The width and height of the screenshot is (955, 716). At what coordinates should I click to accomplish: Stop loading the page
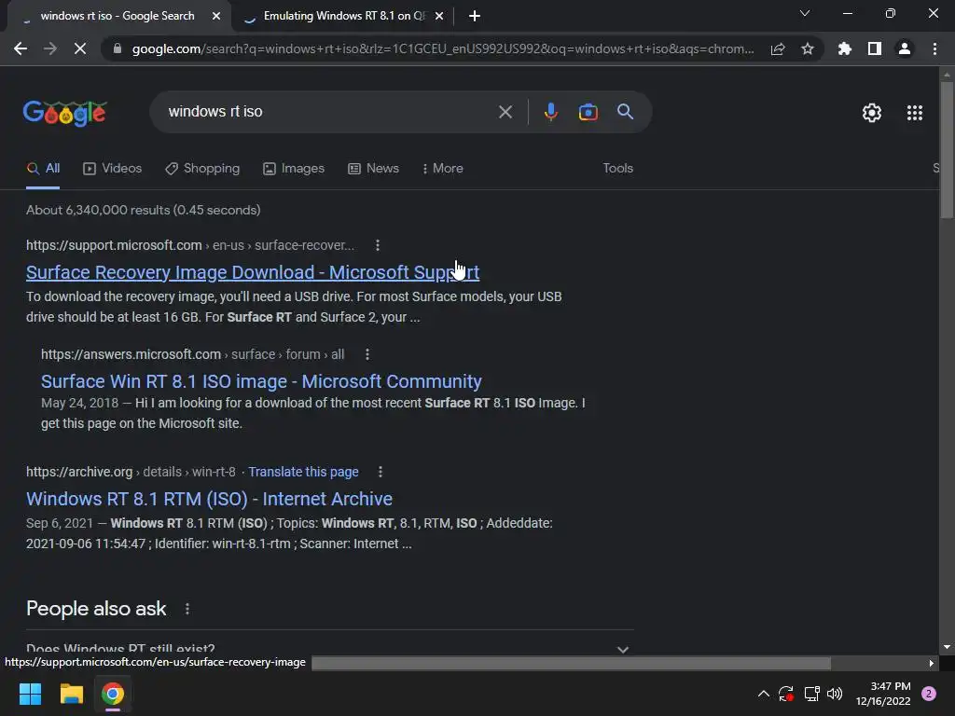click(x=80, y=48)
